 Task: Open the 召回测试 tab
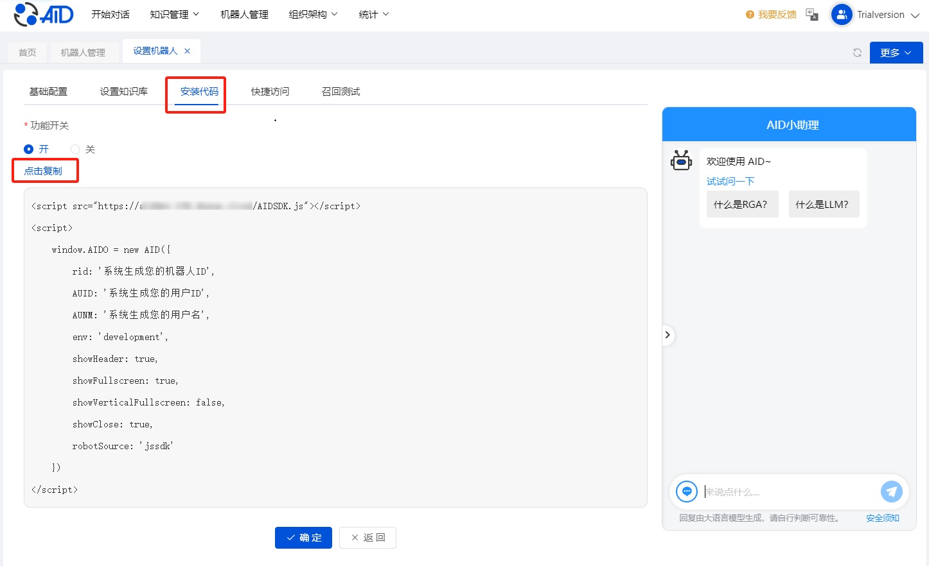click(341, 92)
